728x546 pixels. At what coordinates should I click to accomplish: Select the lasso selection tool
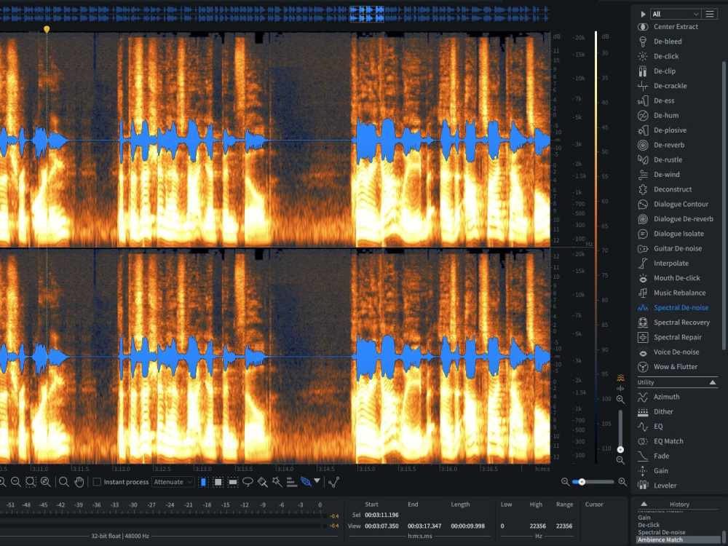248,482
